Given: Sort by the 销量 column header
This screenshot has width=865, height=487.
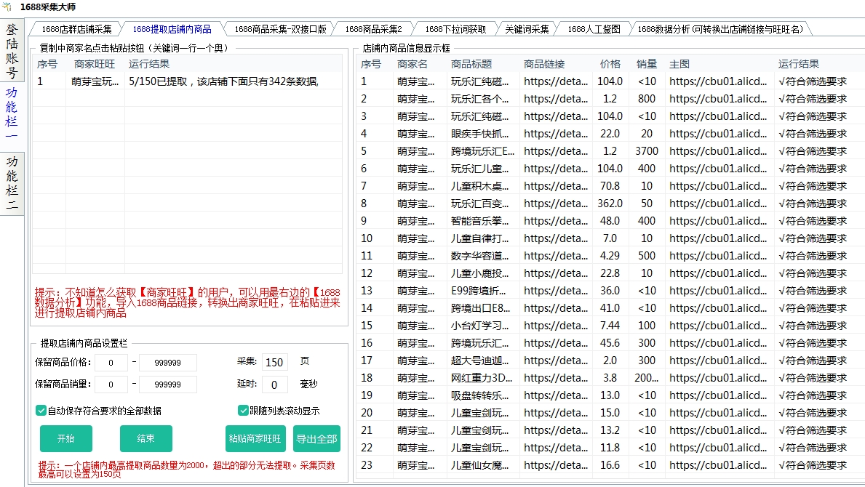Looking at the screenshot, I should tap(647, 64).
